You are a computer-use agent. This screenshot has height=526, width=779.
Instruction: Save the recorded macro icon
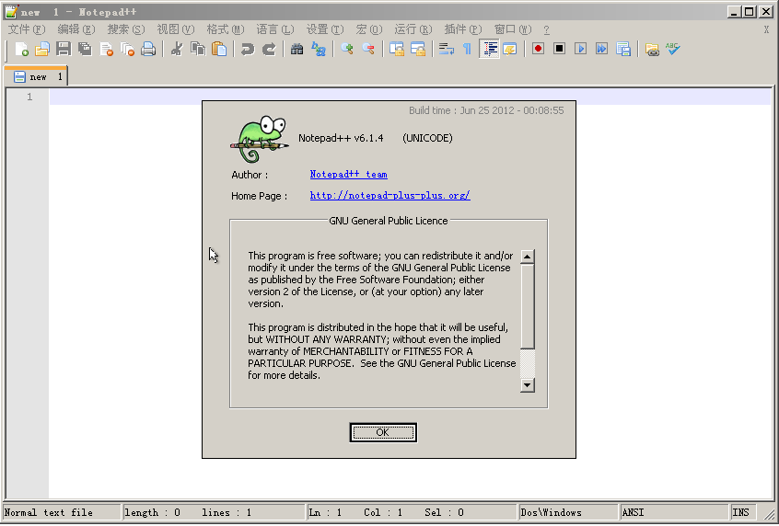coord(623,49)
